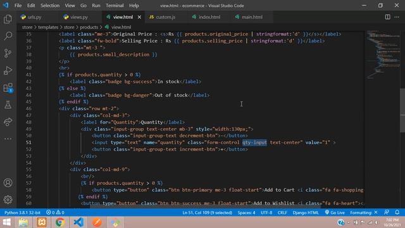Click 'Out of stock' label text
Image resolution: width=405 pixels, height=228 pixels.
tap(171, 95)
